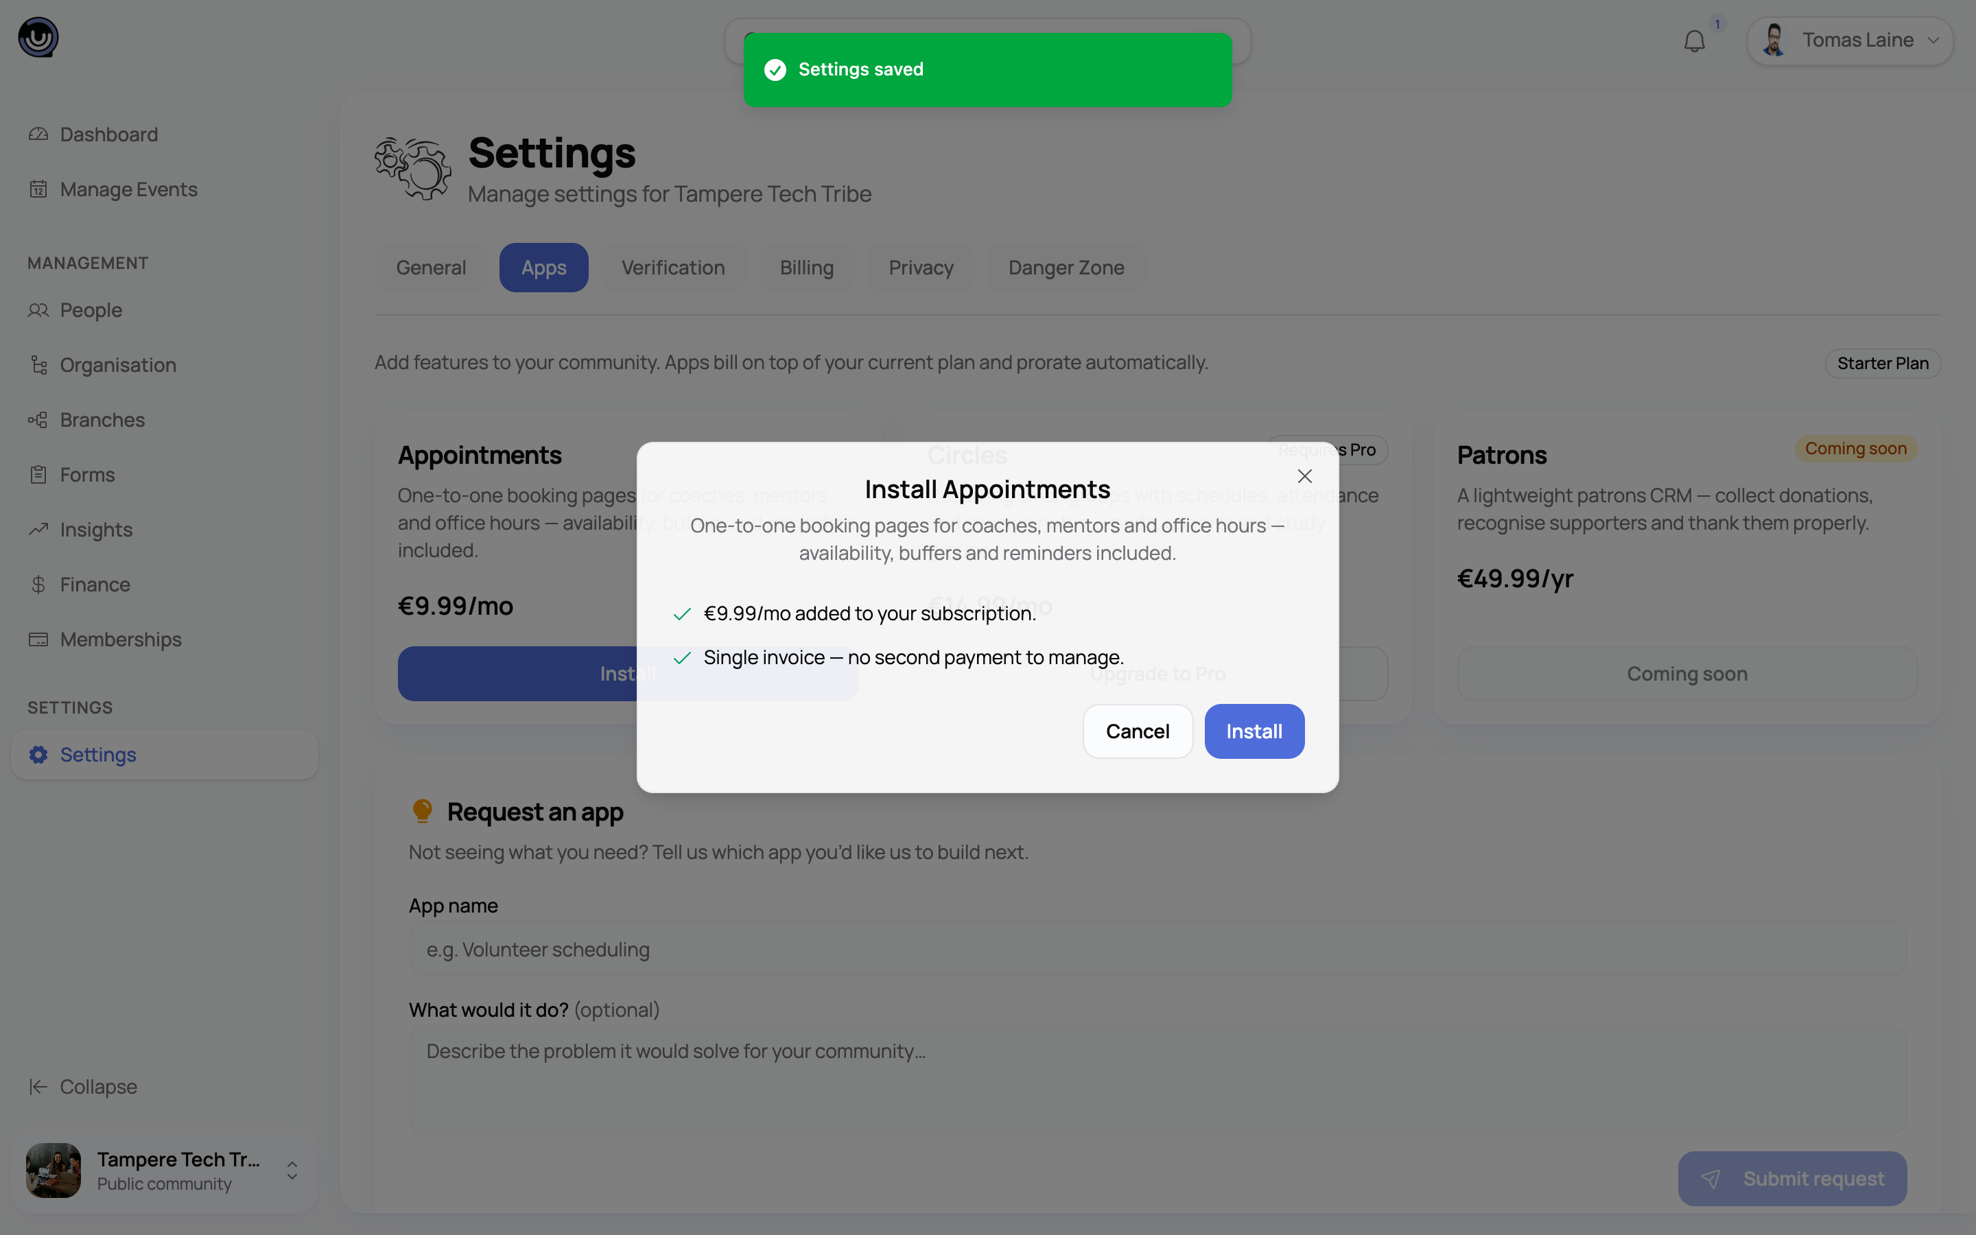This screenshot has height=1235, width=1976.
Task: Click the People icon in the sidebar
Action: [x=38, y=310]
